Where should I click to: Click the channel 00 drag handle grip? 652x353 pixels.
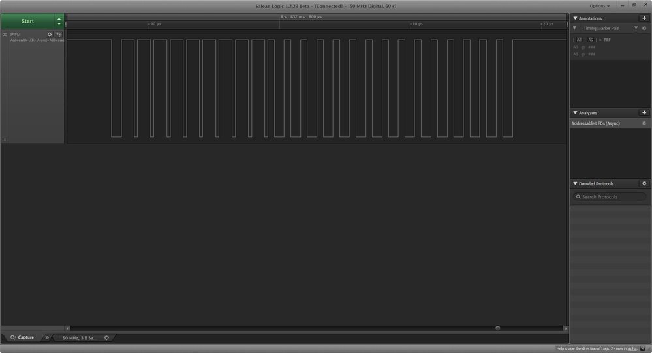pos(5,140)
